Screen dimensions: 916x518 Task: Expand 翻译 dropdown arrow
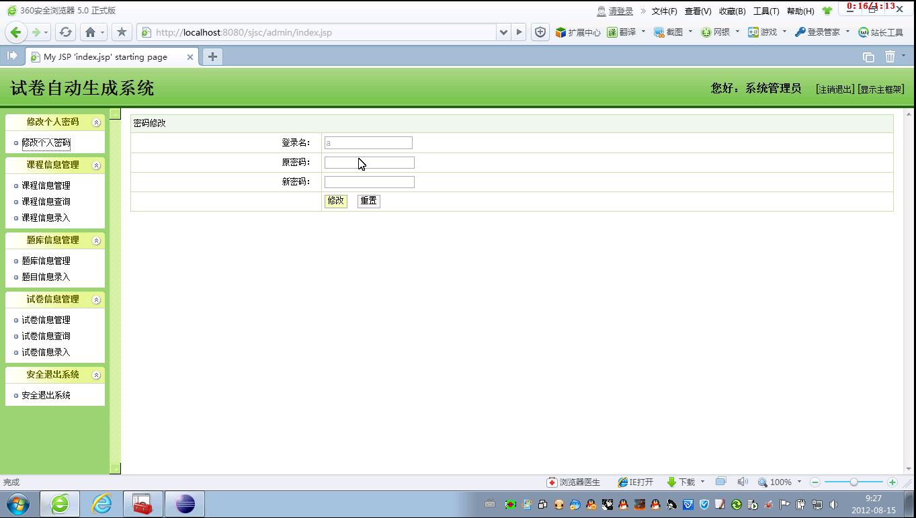(643, 32)
